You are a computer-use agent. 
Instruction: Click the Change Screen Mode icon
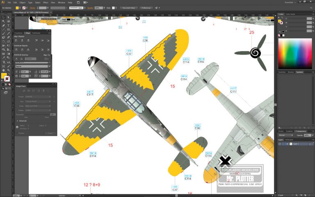click(6, 92)
